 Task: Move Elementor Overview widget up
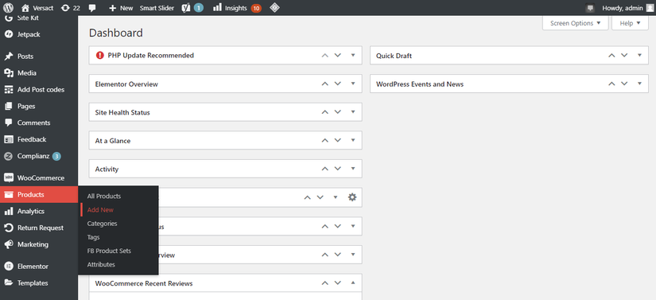(x=324, y=84)
